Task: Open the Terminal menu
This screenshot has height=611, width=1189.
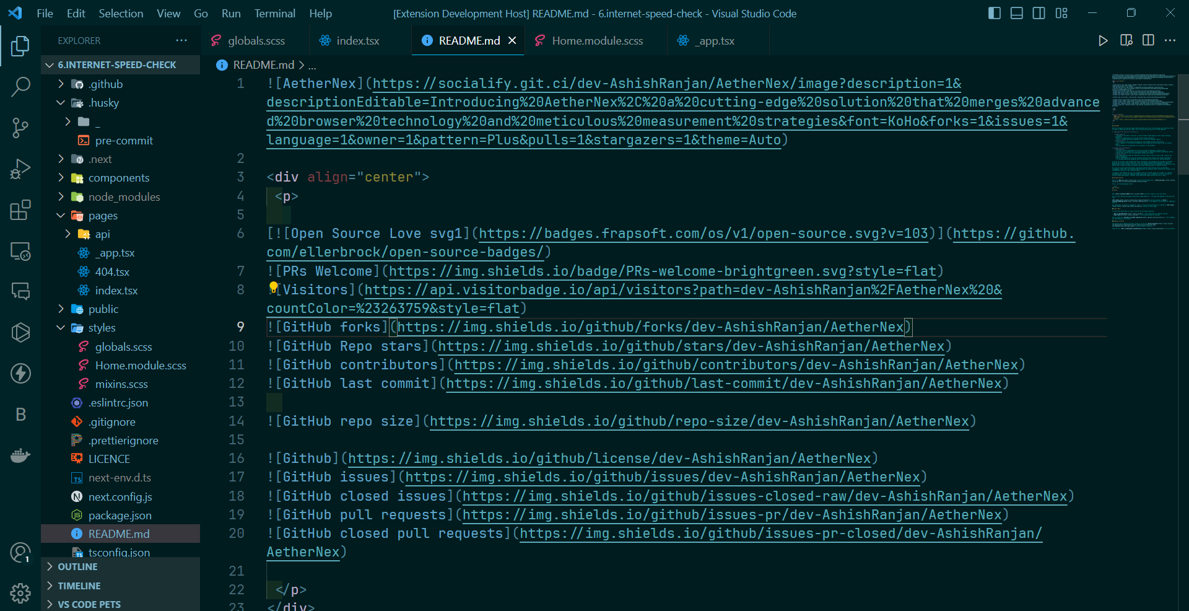Action: [275, 13]
